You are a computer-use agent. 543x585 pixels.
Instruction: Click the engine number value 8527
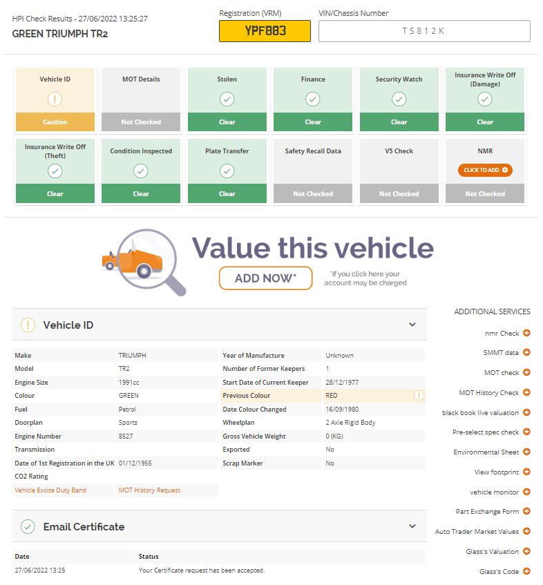coord(126,436)
